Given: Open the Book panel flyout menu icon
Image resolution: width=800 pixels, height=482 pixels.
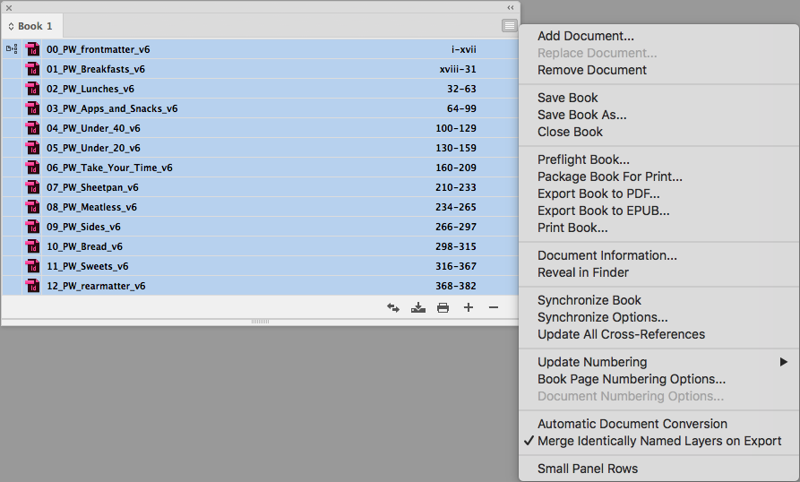Looking at the screenshot, I should 509,25.
